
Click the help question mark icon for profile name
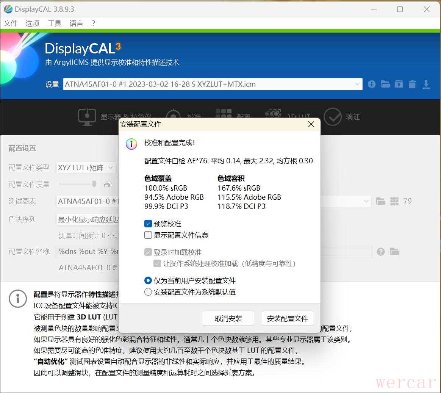click(x=381, y=252)
